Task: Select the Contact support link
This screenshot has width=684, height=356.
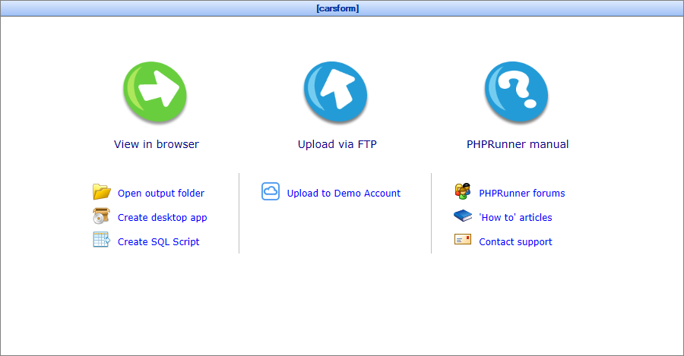Action: (515, 242)
